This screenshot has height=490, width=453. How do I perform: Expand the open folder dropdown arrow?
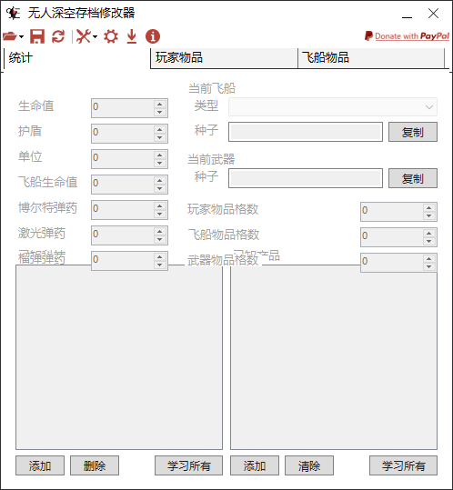click(x=21, y=36)
